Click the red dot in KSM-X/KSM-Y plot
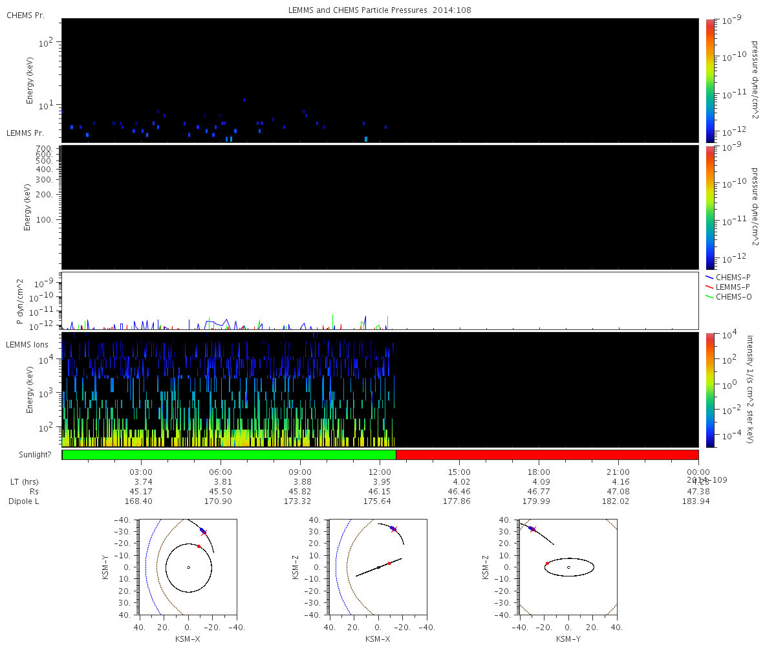Screen dimensions: 776x647 (x=199, y=547)
